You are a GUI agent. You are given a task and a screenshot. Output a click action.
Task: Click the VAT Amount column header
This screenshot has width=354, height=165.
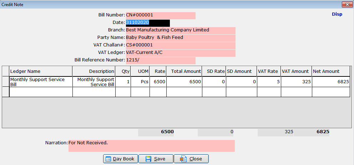coord(297,71)
